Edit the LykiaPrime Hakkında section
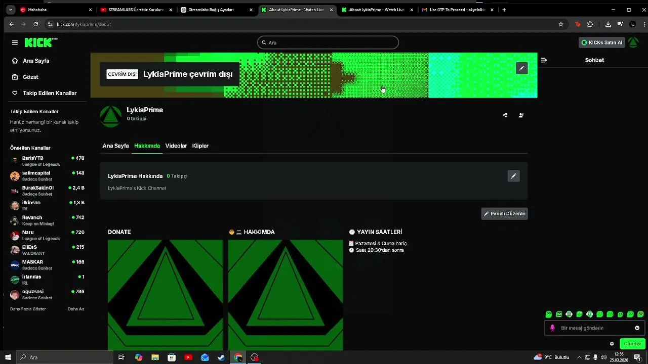648x364 pixels. pyautogui.click(x=513, y=176)
